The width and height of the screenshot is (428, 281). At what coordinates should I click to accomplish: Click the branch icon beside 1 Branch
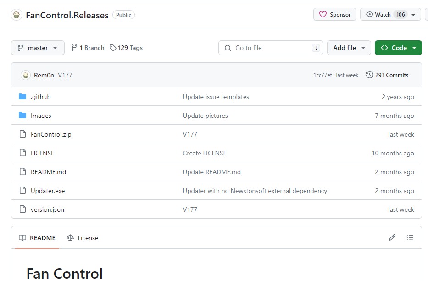pos(74,48)
